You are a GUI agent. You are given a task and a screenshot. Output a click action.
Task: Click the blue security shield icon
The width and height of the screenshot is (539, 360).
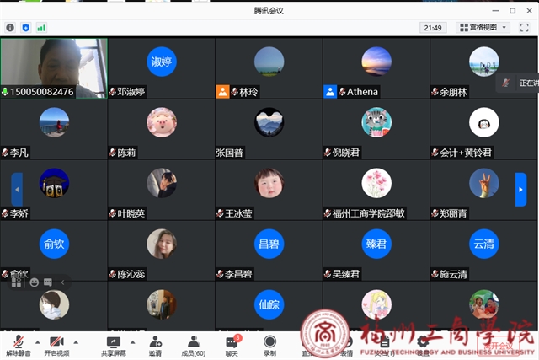click(x=26, y=28)
